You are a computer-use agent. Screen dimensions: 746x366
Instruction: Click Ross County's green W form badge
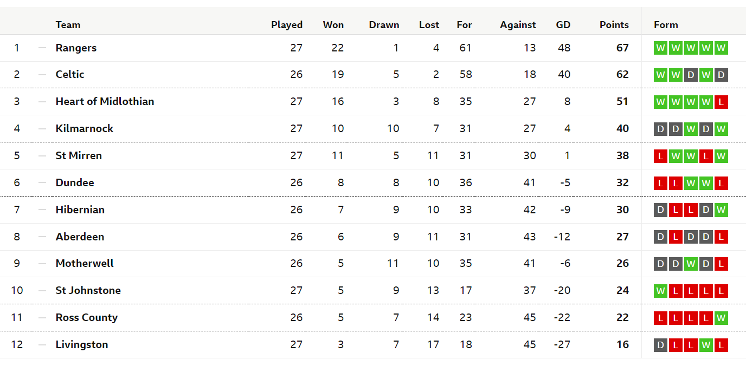pos(721,318)
